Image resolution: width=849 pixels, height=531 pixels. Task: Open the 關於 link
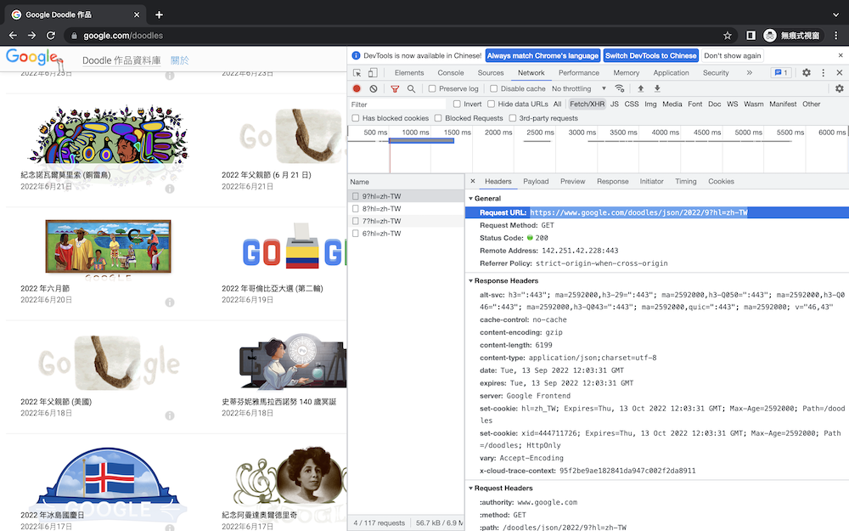coord(180,60)
